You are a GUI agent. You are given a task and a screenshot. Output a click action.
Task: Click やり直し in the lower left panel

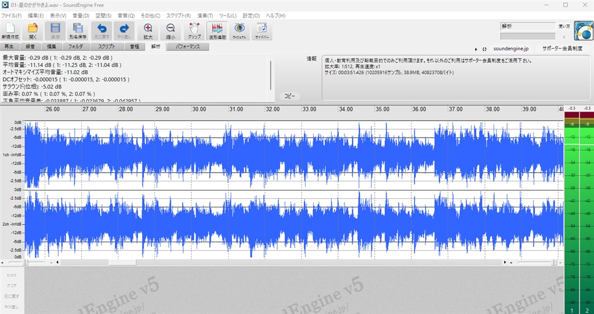(x=12, y=307)
